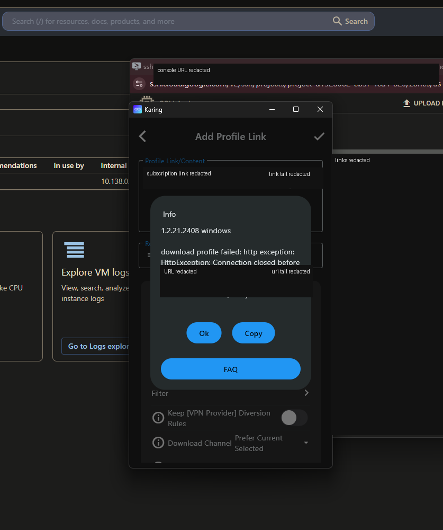Maximize the Karing window
The image size is (443, 530).
(x=296, y=109)
